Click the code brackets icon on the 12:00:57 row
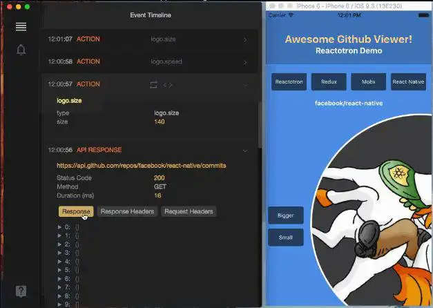433x308 pixels. [x=168, y=86]
